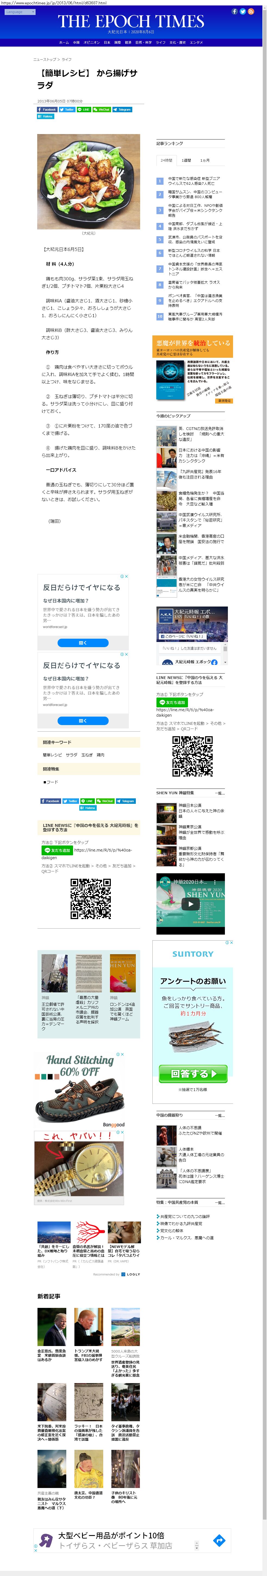Click the これ、ヤバい watch ad

[79, 1167]
